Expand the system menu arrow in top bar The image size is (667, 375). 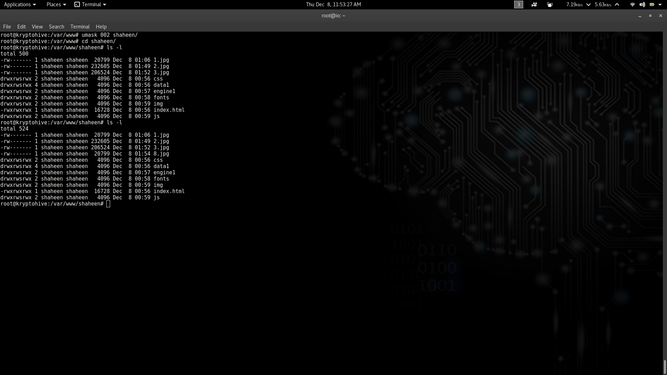[x=660, y=5]
